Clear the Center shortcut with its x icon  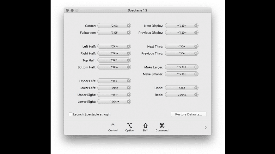pos(128,26)
